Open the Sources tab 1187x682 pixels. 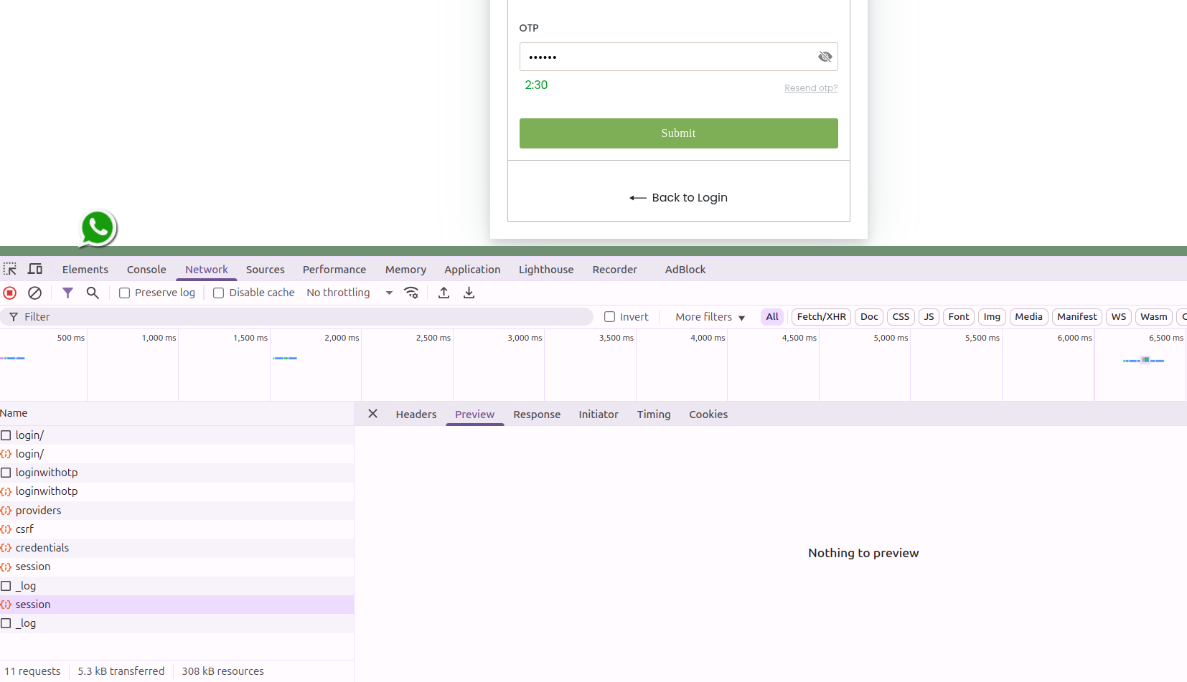click(x=266, y=270)
